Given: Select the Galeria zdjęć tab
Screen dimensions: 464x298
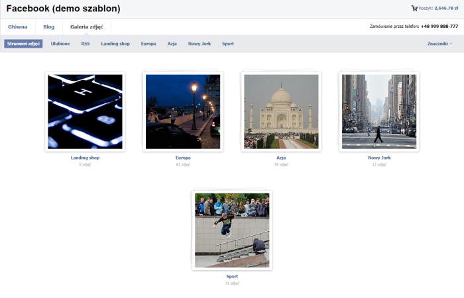Looking at the screenshot, I should [x=87, y=27].
